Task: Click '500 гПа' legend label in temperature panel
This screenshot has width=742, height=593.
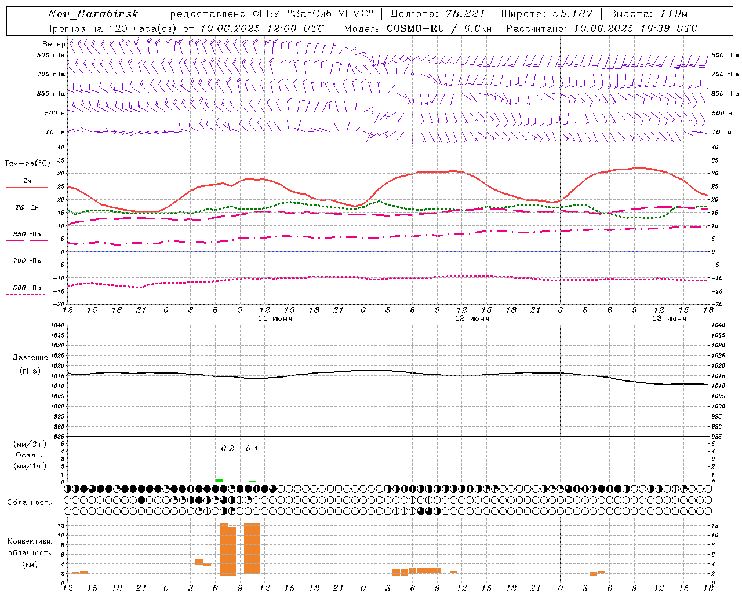Action: click(x=27, y=288)
